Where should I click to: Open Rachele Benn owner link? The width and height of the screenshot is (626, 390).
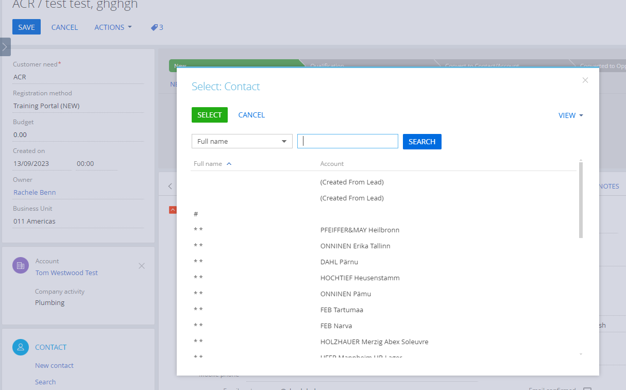(35, 192)
